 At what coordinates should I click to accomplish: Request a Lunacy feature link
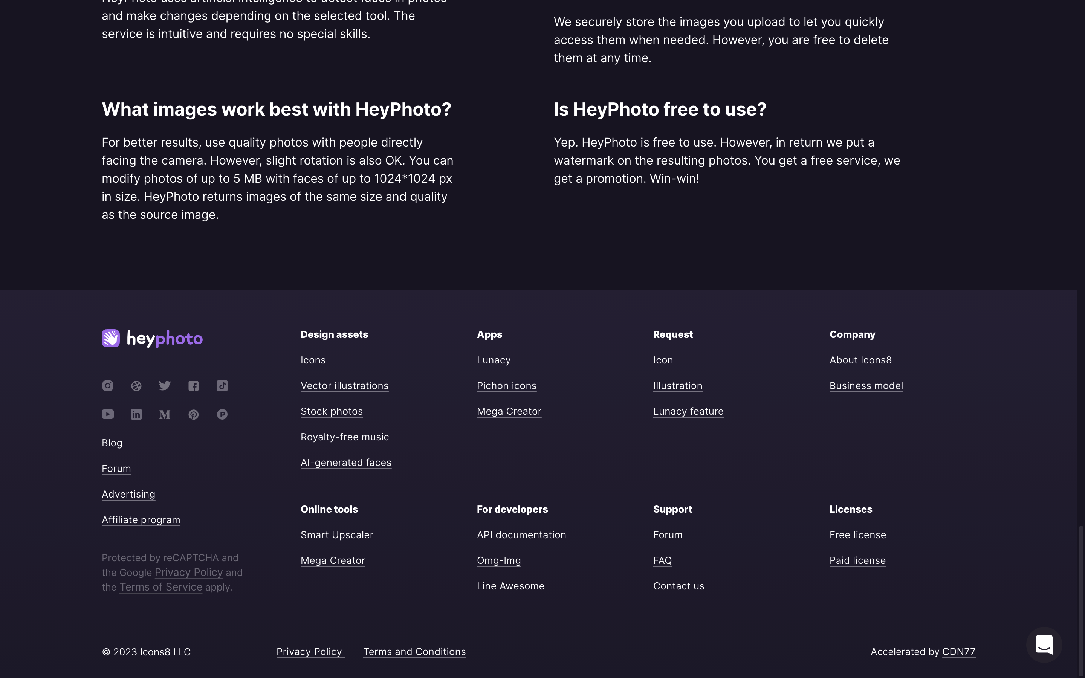688,411
